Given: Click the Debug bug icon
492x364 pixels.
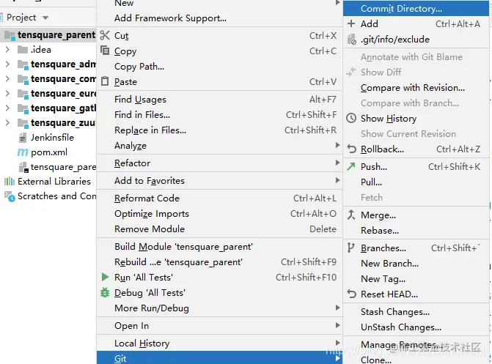Looking at the screenshot, I should (x=105, y=292).
